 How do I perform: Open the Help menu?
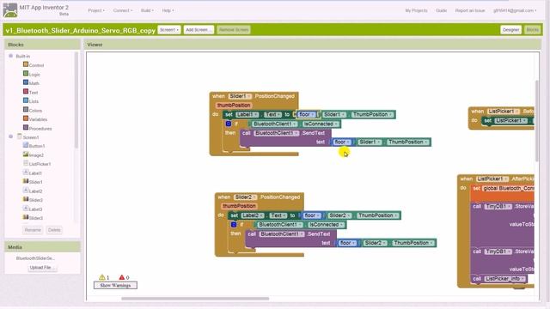click(x=168, y=10)
